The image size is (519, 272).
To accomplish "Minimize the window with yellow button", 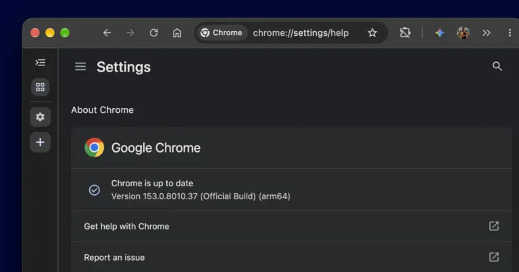I will [50, 32].
